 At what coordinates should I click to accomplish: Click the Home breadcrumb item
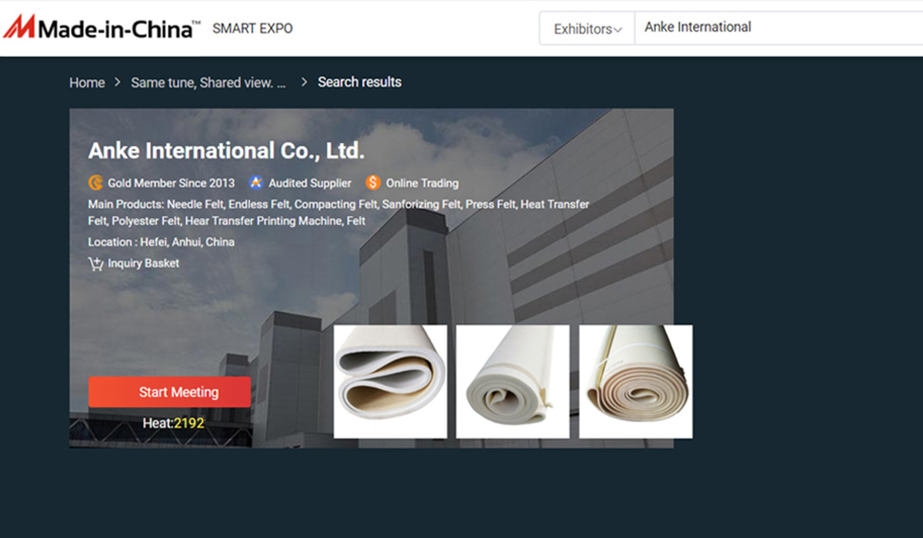pyautogui.click(x=87, y=82)
